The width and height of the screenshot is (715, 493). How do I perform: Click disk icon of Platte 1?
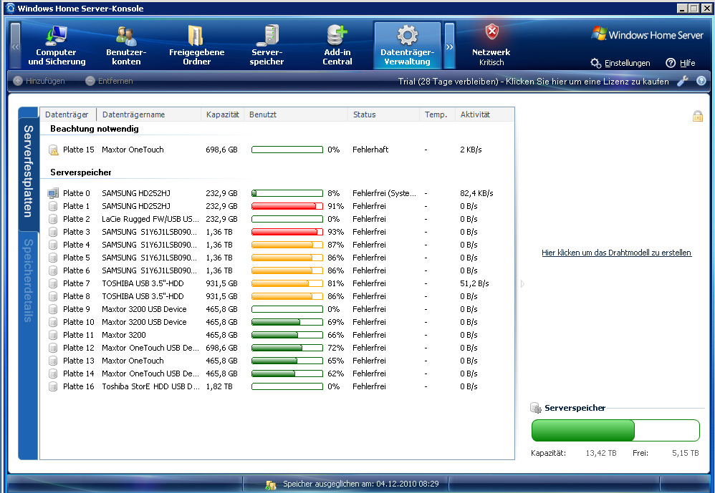point(53,206)
